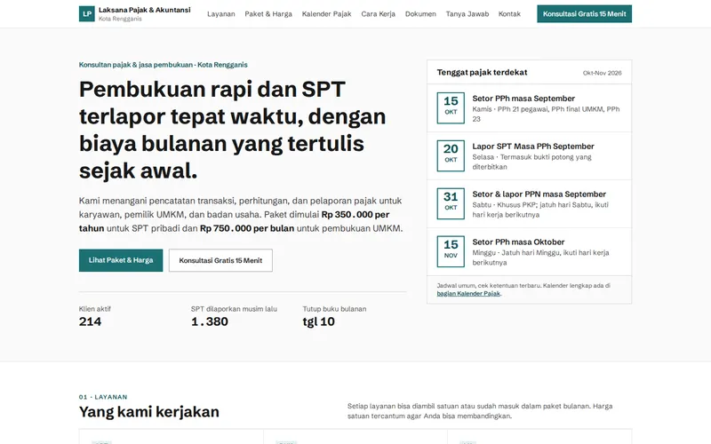Click the 20 OKT date badge
Viewport: 711px width, 444px height.
pyautogui.click(x=451, y=156)
